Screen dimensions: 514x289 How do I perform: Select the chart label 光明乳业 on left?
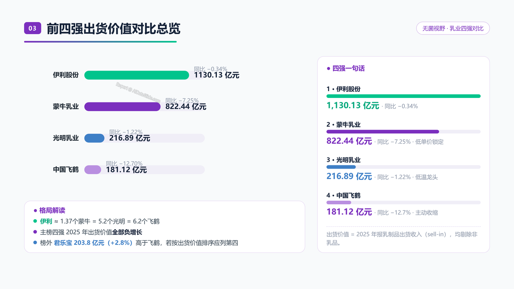pyautogui.click(x=66, y=138)
